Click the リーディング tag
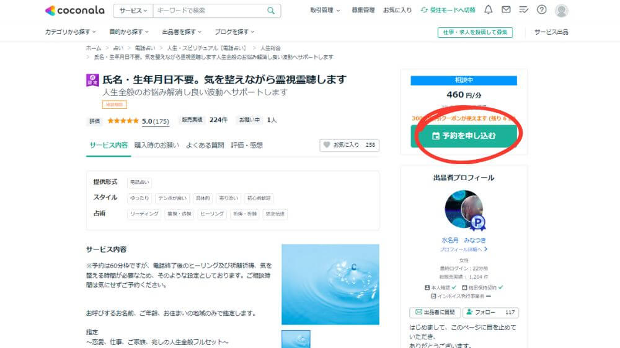This screenshot has height=348, width=620. click(x=144, y=214)
